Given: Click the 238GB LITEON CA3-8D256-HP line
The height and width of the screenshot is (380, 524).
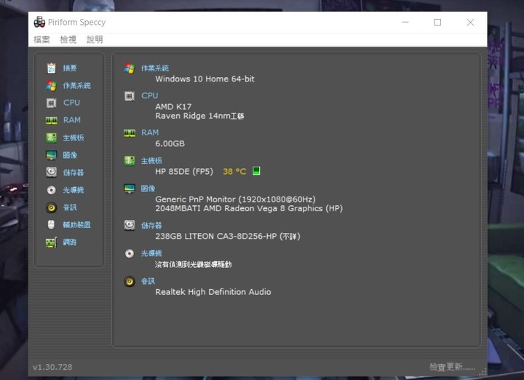Looking at the screenshot, I should pos(228,237).
